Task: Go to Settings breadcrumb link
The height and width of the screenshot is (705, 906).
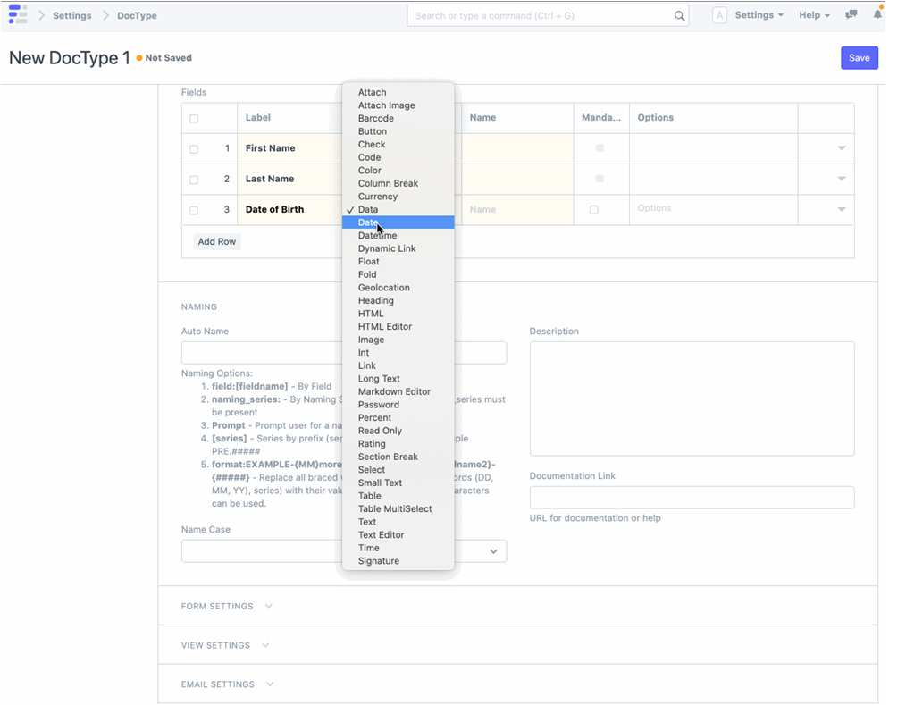Action: [x=72, y=15]
